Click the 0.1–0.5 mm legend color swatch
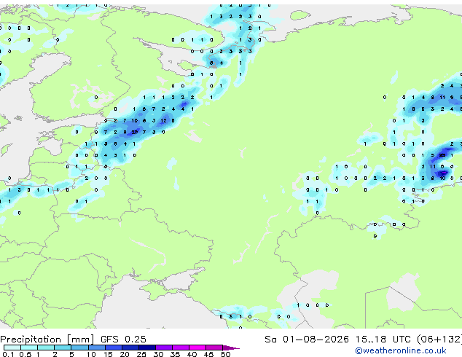This screenshot has width=462, height=357. (12, 348)
